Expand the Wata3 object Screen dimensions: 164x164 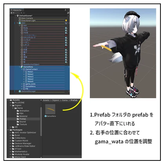24,77
